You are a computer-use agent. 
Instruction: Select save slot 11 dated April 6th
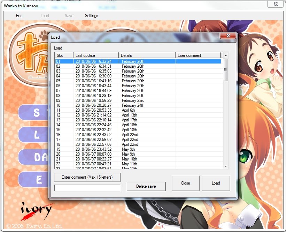pos(138,110)
